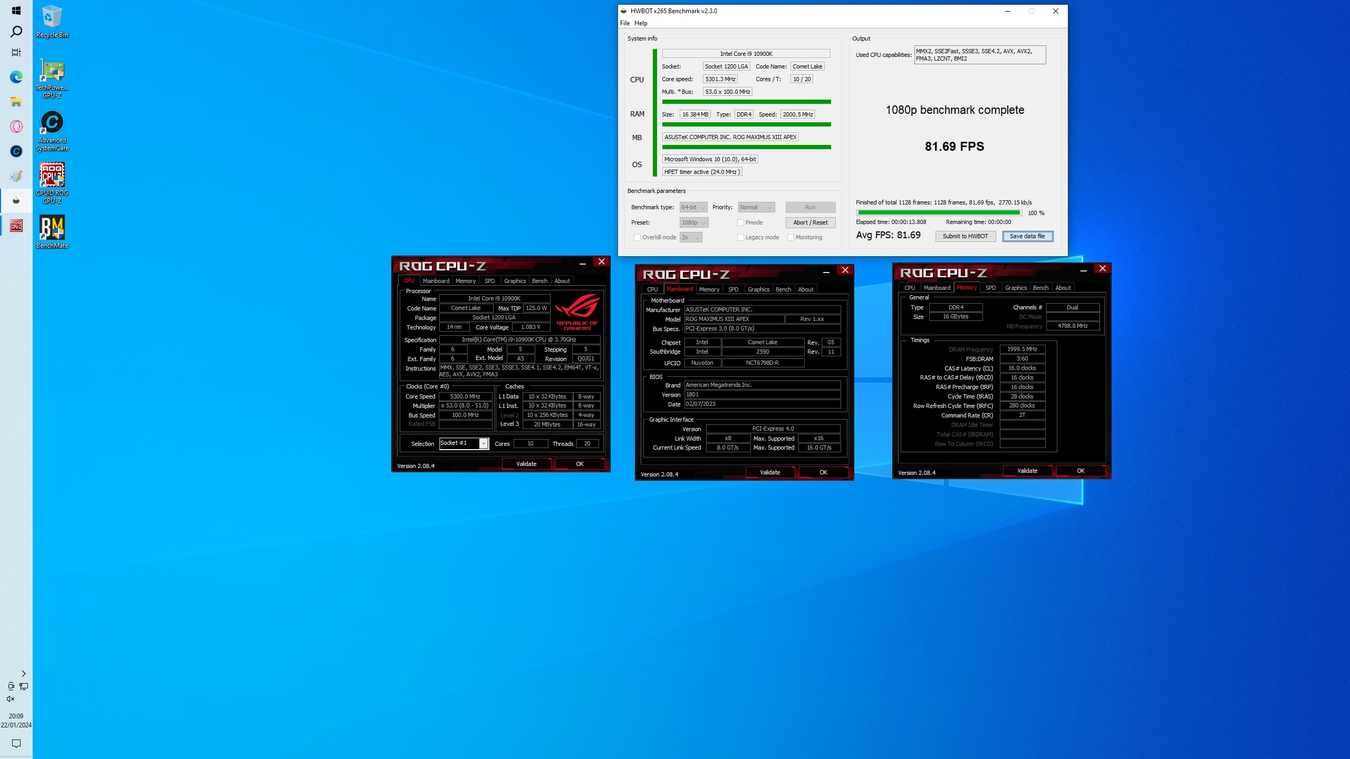Click the 81.69 FPS result text
The image size is (1350, 759).
(954, 147)
